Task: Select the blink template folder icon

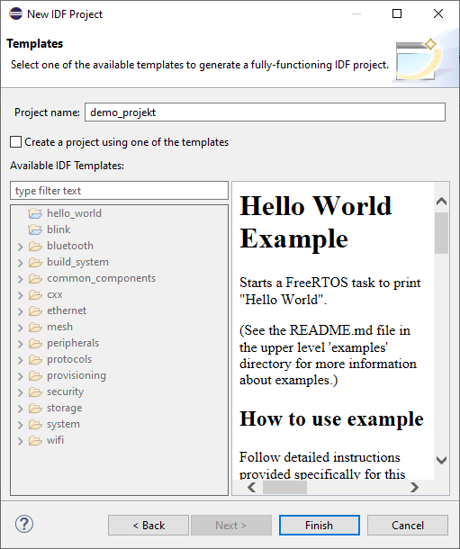Action: click(35, 229)
